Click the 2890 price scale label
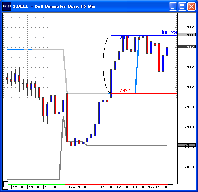The width and height of the screenshot is (198, 192). coord(189,167)
